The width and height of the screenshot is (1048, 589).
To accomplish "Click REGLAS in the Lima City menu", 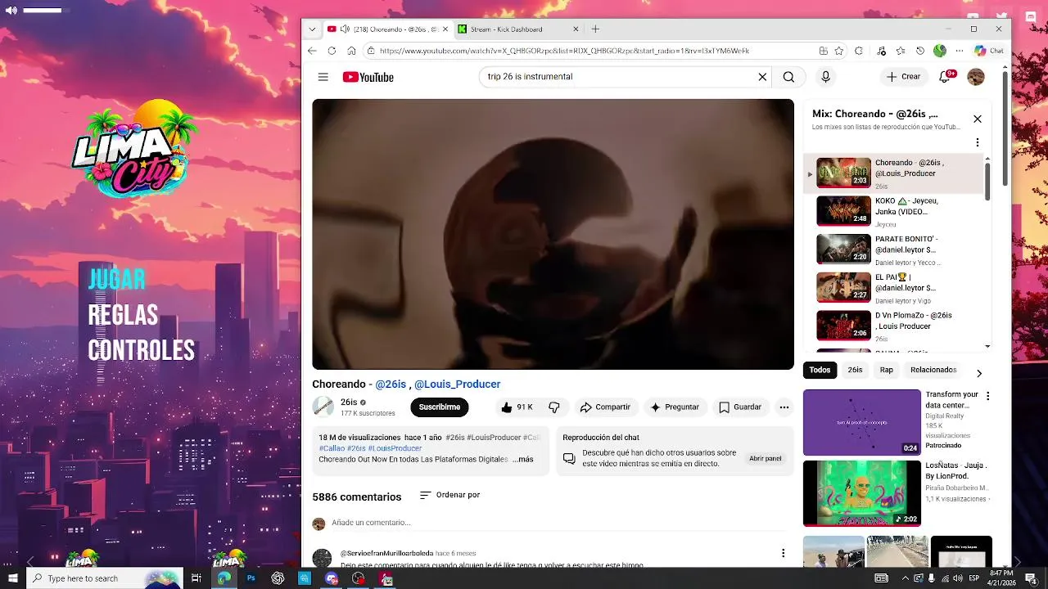I will (x=123, y=315).
